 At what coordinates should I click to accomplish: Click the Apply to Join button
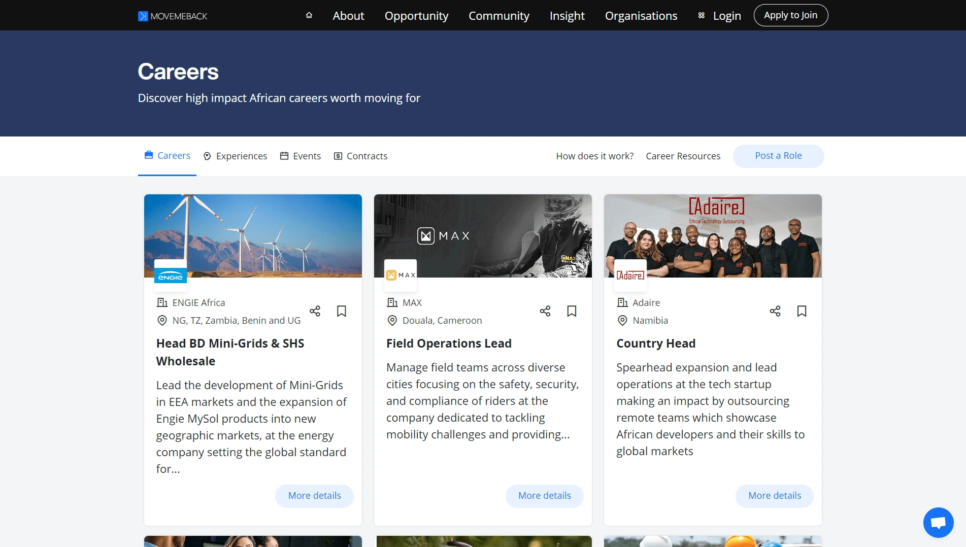(x=790, y=15)
